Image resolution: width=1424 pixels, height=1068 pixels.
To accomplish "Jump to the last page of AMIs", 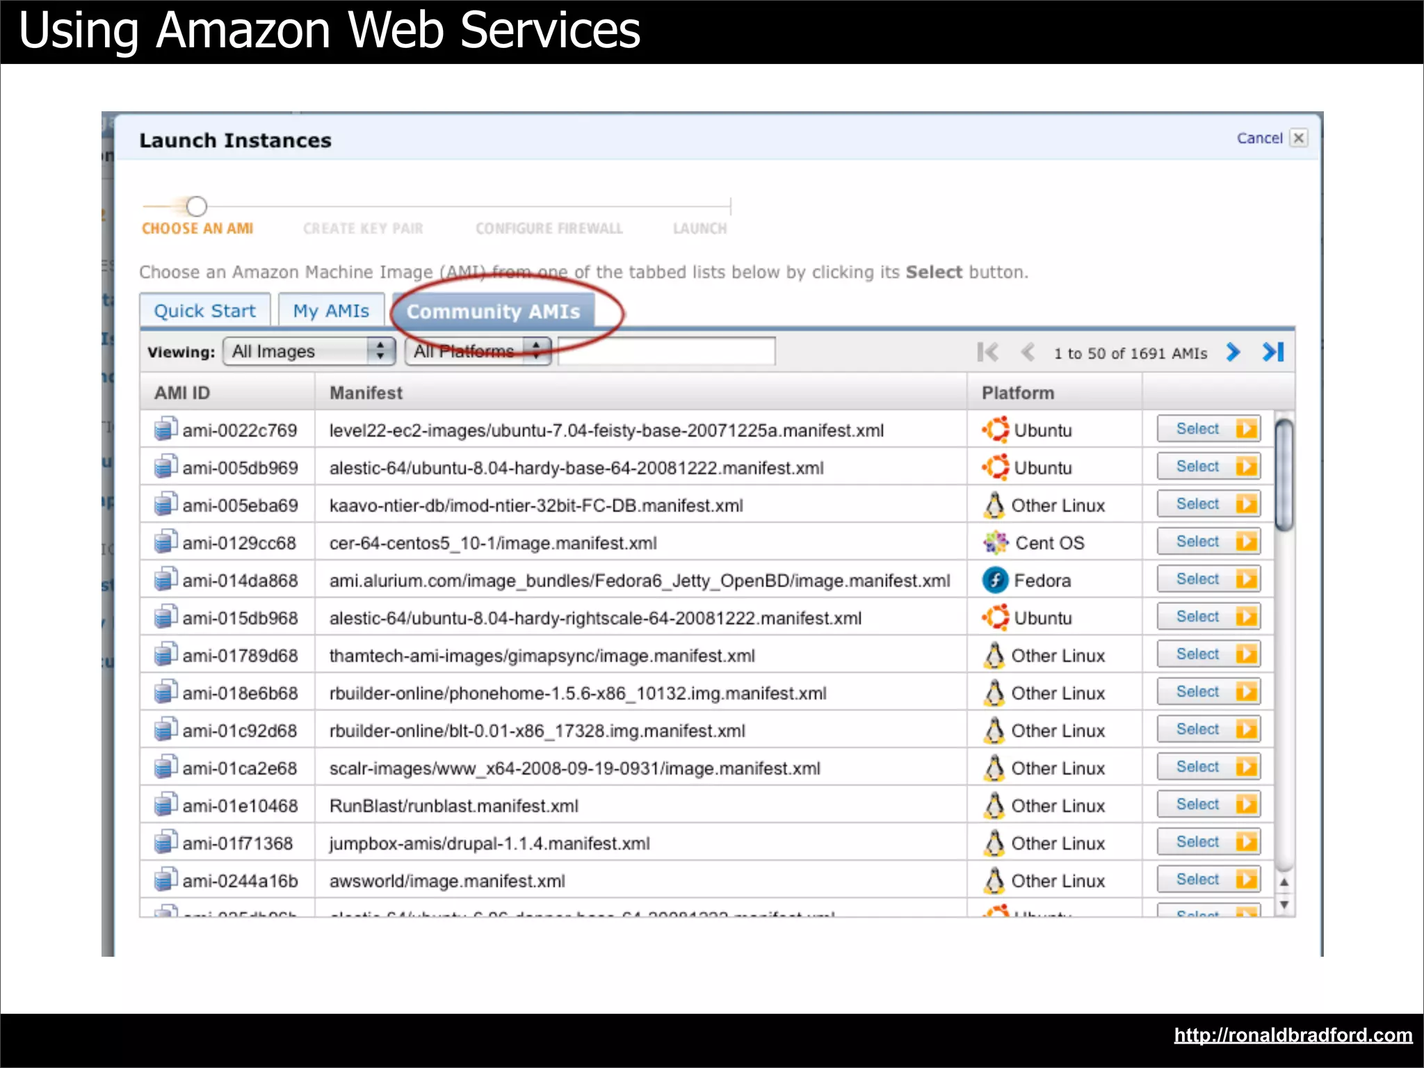I will pyautogui.click(x=1273, y=353).
